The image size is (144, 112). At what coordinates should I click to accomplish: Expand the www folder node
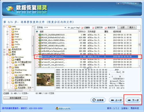point(7,47)
